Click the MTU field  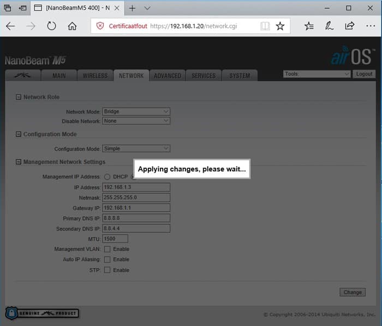[x=115, y=239]
